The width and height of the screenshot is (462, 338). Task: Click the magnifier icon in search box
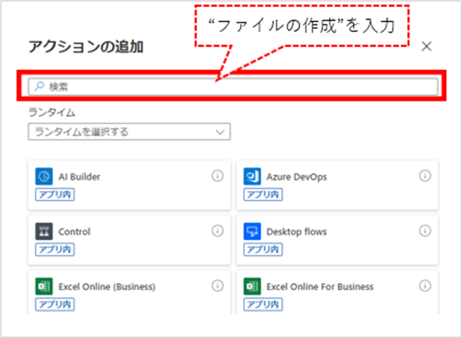point(39,86)
